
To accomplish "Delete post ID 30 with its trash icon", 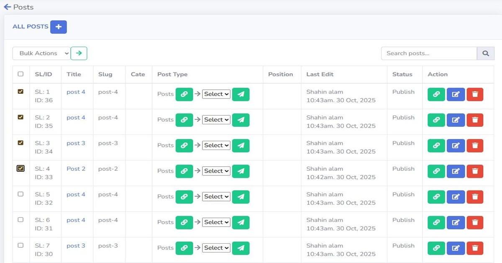I will pos(475,248).
